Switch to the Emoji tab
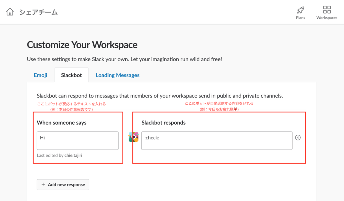 click(40, 75)
